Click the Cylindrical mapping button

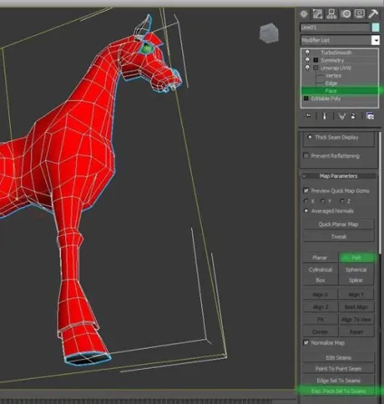(x=321, y=269)
